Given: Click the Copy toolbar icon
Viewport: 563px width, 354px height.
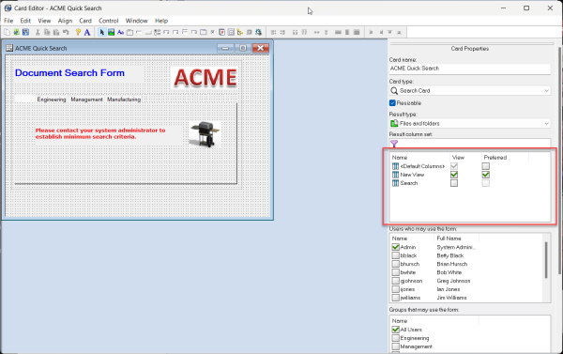Looking at the screenshot, I should (47, 32).
